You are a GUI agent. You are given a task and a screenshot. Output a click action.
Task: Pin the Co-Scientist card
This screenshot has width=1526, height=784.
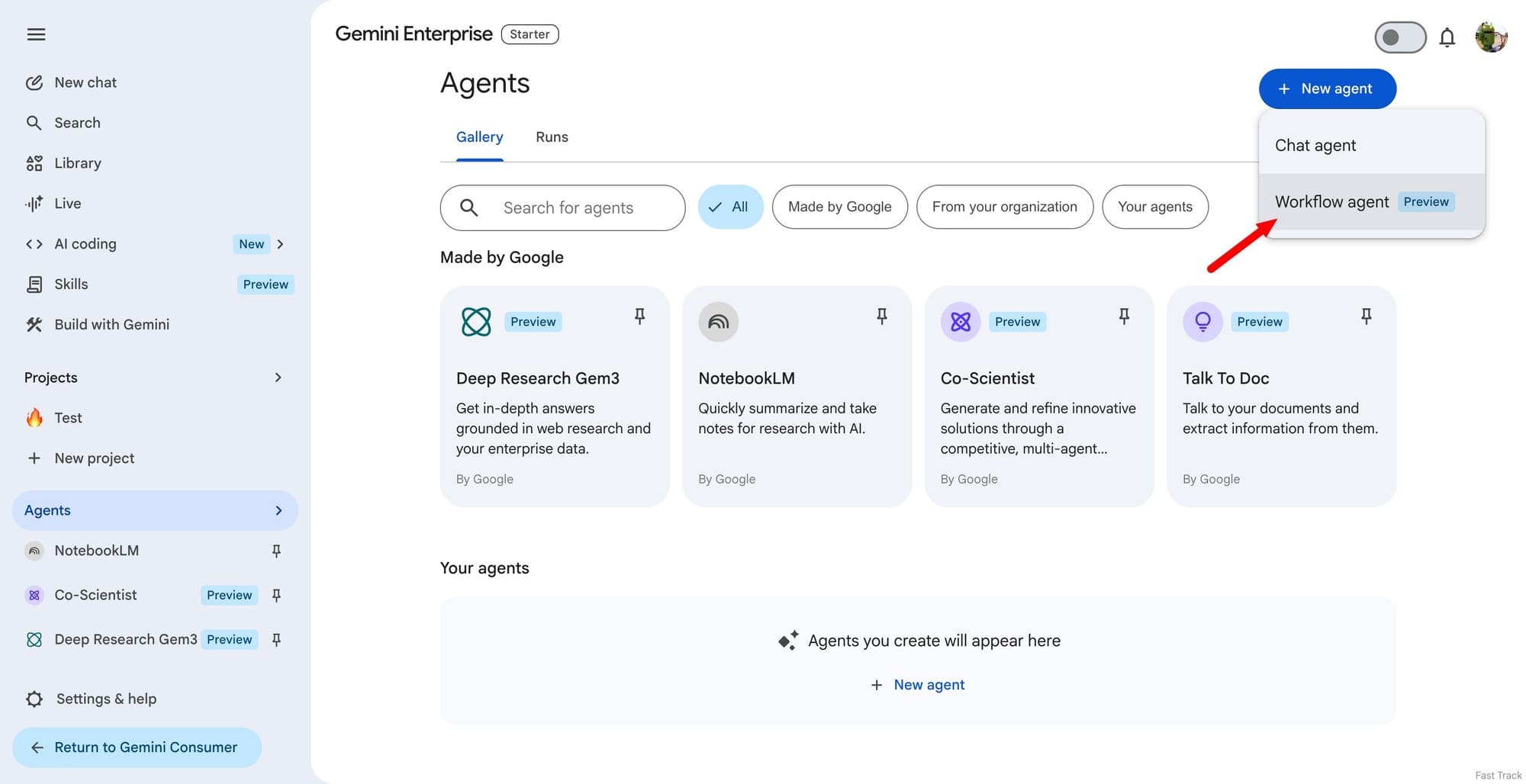point(1124,316)
